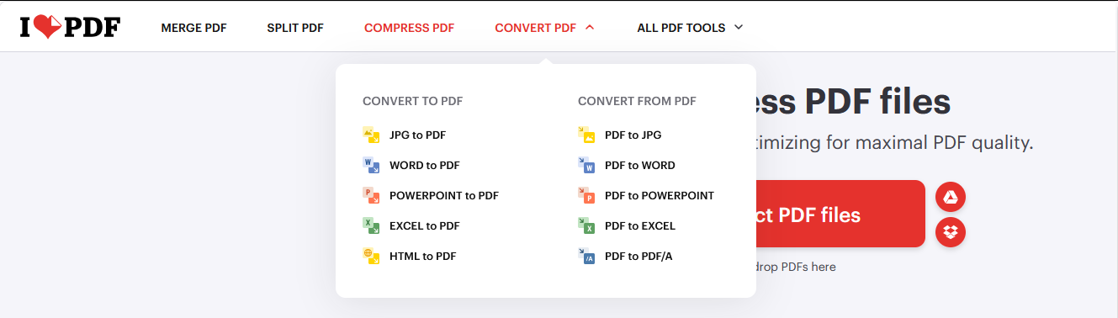Image resolution: width=1118 pixels, height=318 pixels.
Task: Select files from Dropbox icon
Action: [x=951, y=232]
